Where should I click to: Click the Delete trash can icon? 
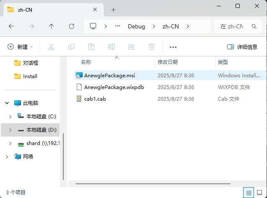[152, 47]
